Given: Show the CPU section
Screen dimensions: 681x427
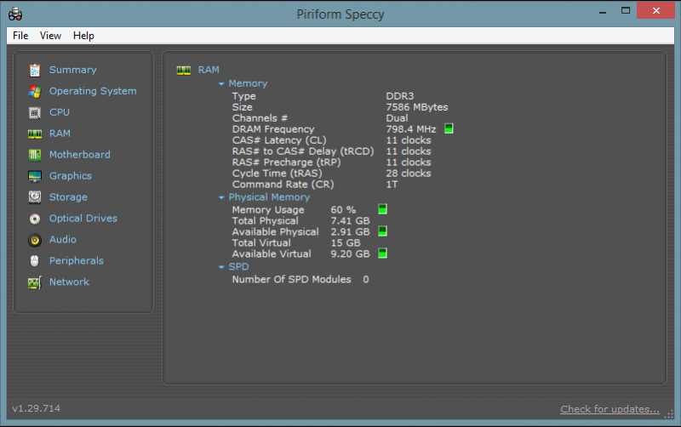Looking at the screenshot, I should coord(60,112).
